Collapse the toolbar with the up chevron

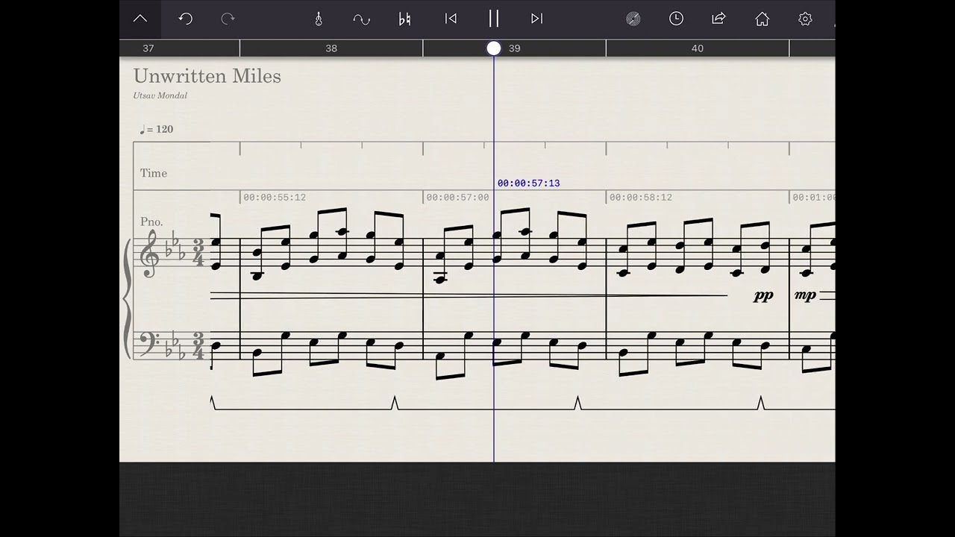(140, 19)
